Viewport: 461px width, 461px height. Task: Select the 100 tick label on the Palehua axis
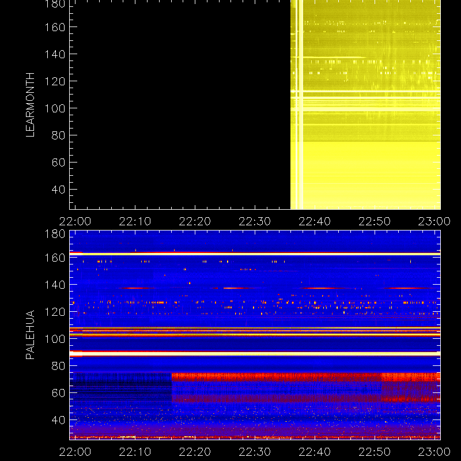point(55,339)
